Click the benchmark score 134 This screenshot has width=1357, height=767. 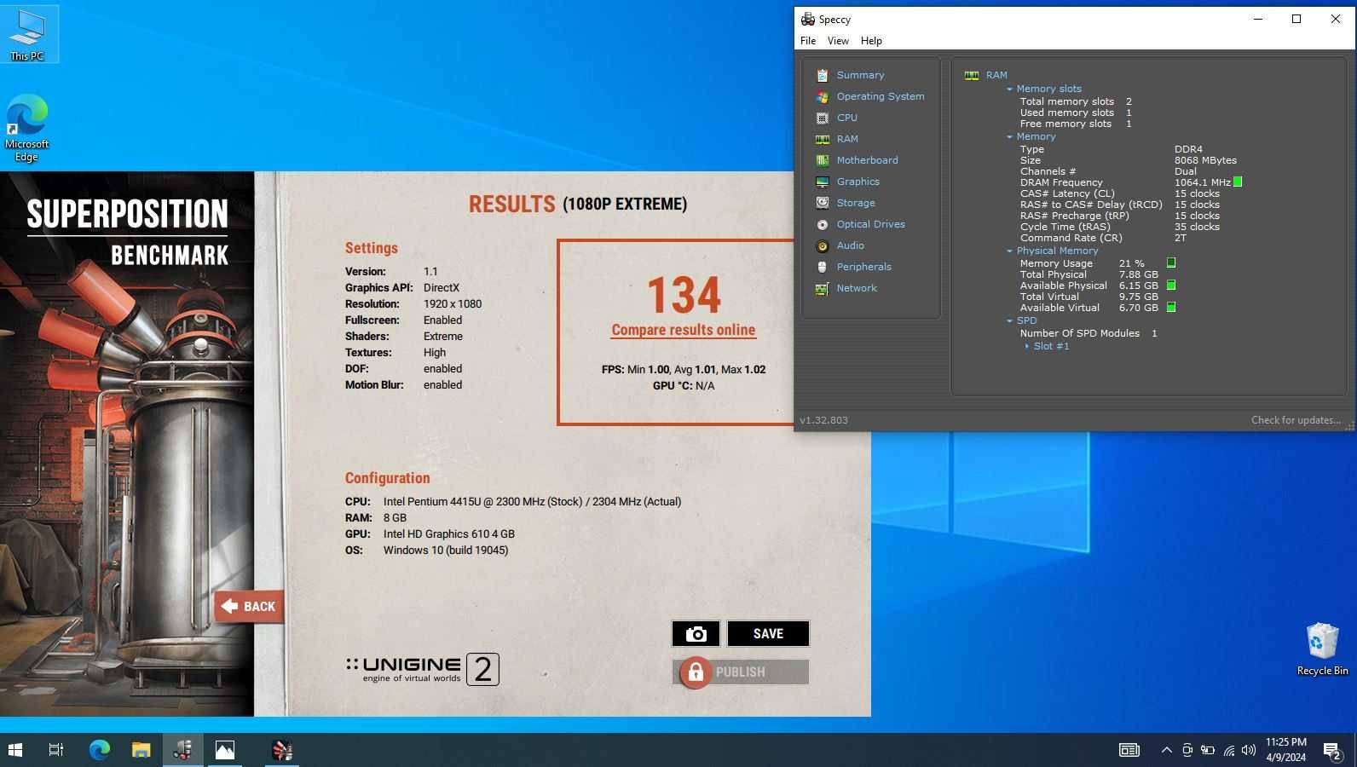[684, 295]
